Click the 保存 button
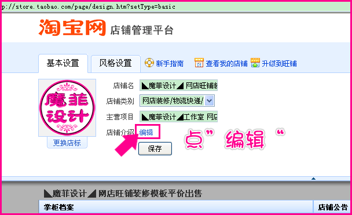The width and height of the screenshot is (352, 215). (155, 148)
